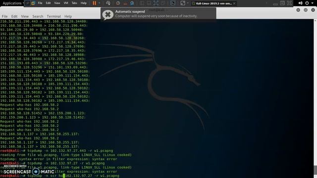Click the volume speaker icon
Image resolution: width=317 pixels, height=178 pixels.
pos(301,3)
